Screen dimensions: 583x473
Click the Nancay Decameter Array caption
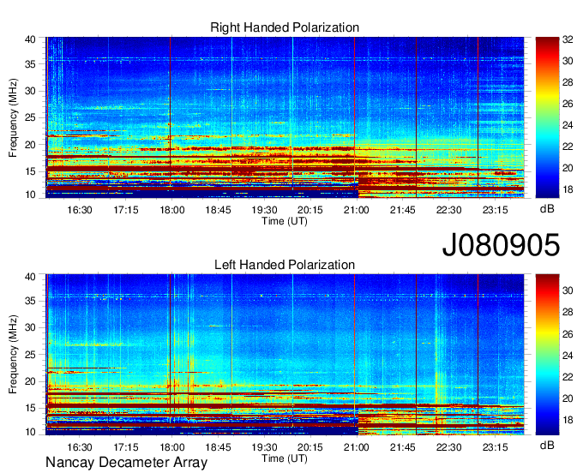(x=126, y=463)
